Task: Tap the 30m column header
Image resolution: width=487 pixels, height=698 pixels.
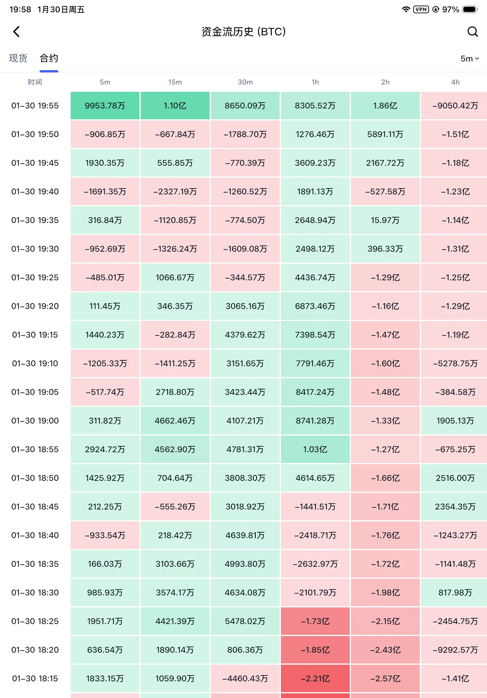Action: coord(245,82)
